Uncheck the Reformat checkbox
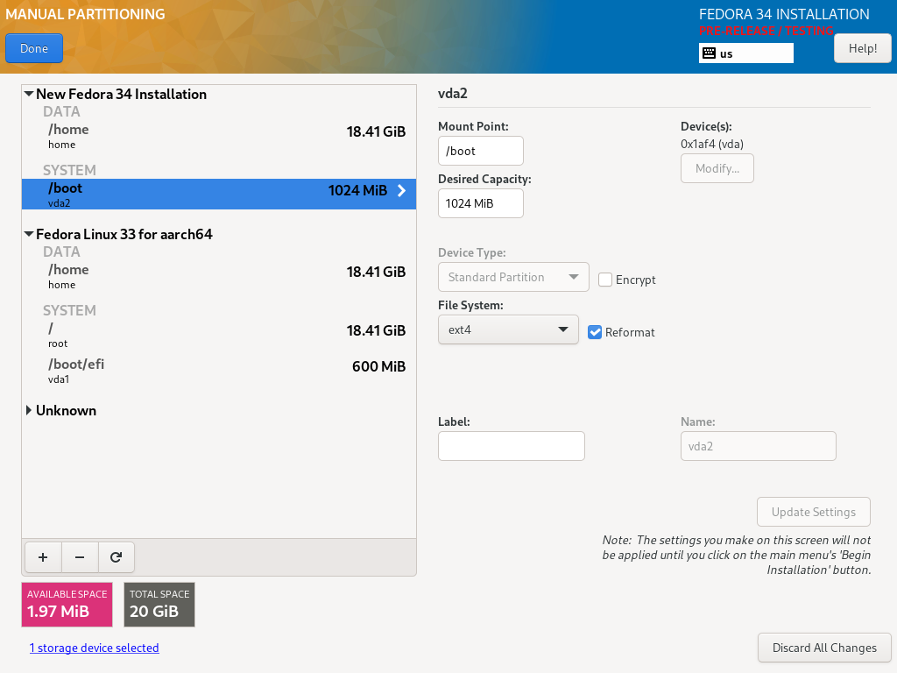Image resolution: width=897 pixels, height=673 pixels. coord(595,332)
